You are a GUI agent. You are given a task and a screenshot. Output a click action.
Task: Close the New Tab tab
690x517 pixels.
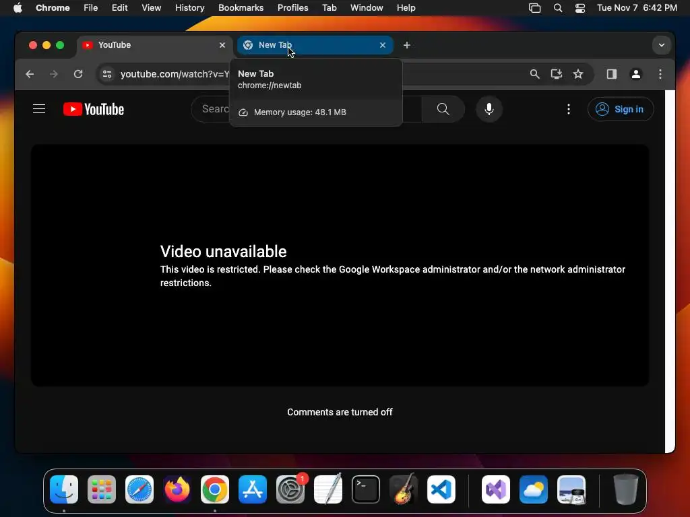(x=383, y=45)
